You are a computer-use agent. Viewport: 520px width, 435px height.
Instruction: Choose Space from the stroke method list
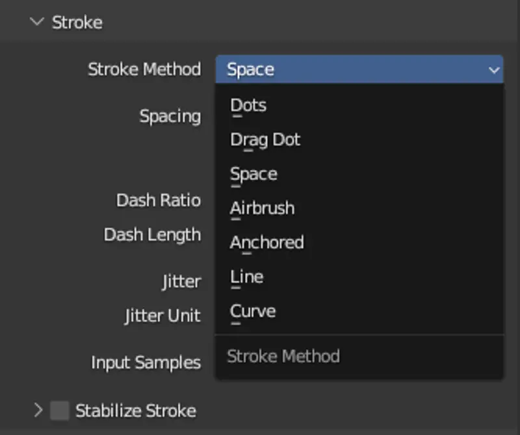click(253, 174)
